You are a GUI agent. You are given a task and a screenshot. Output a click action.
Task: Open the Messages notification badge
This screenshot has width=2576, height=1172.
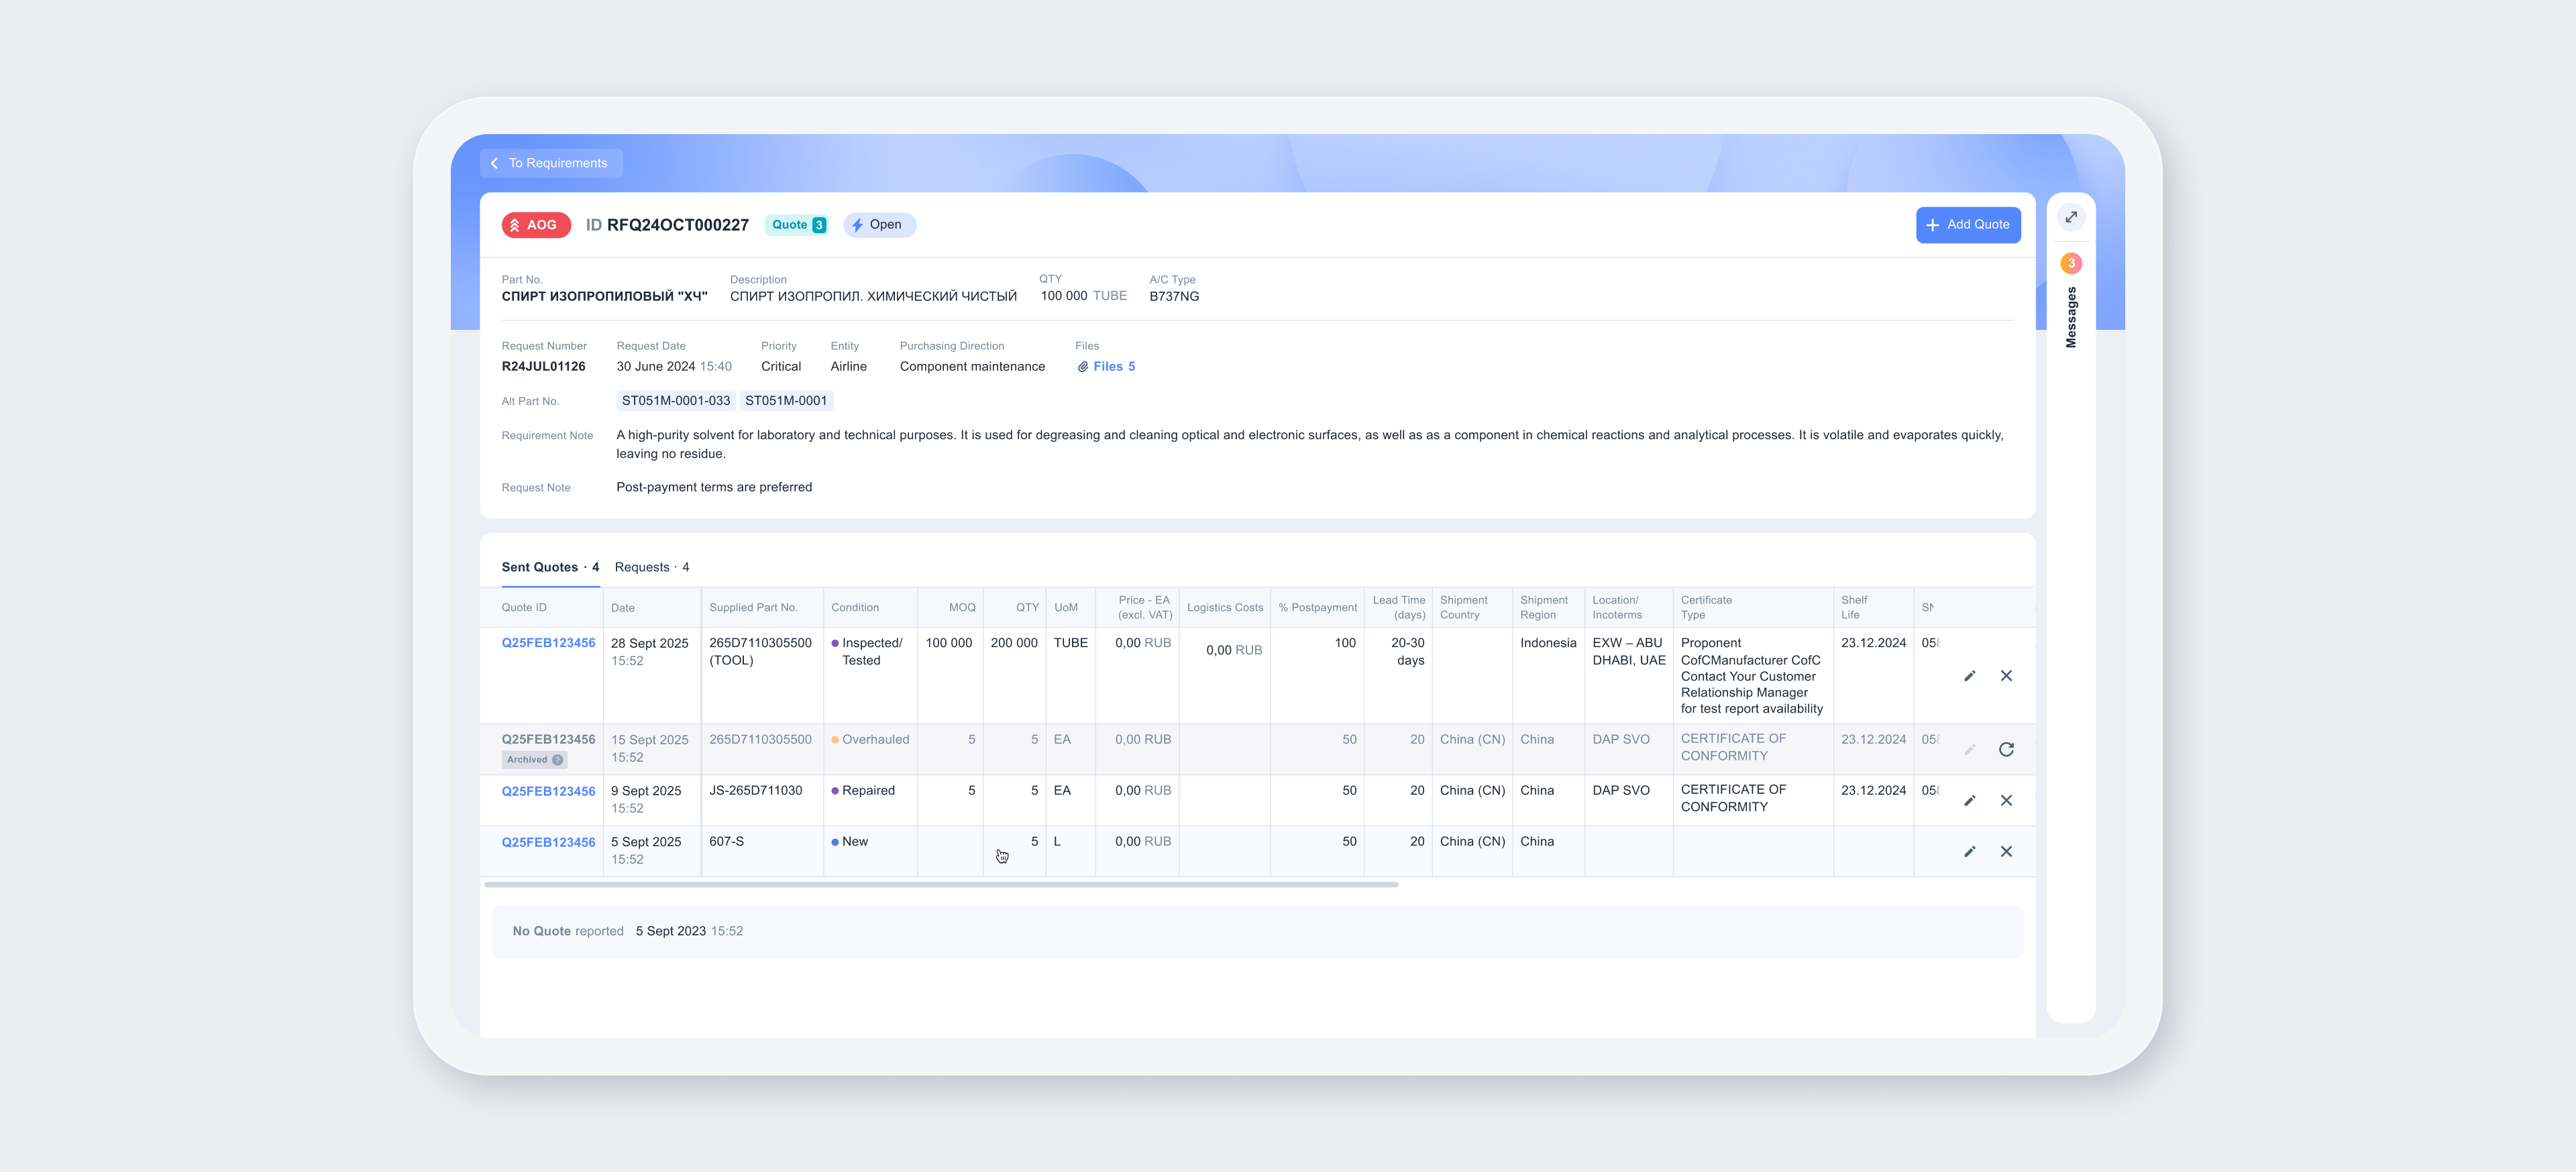click(2071, 263)
